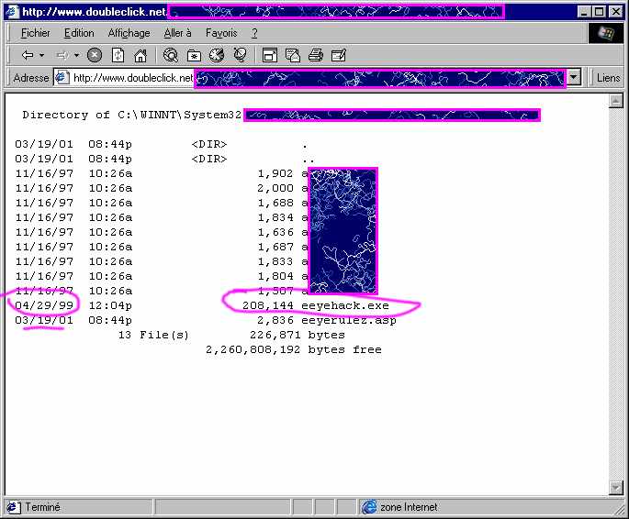Open the History icon
This screenshot has width=629, height=519.
[x=217, y=55]
